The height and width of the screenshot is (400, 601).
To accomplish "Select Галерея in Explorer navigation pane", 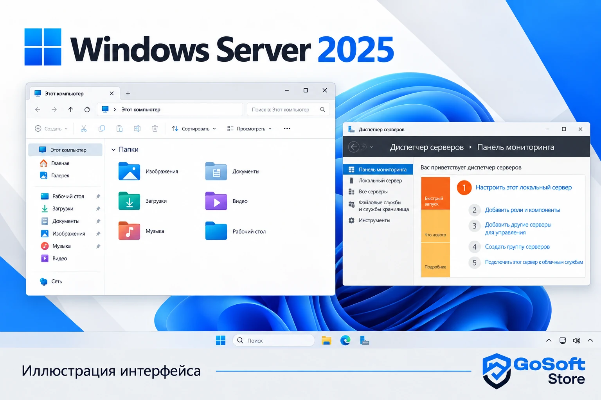I will coord(65,175).
